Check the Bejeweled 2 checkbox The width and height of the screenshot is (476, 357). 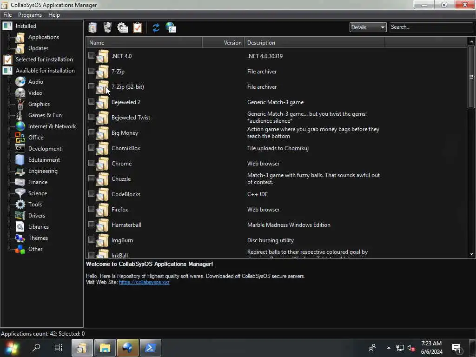coord(91,101)
